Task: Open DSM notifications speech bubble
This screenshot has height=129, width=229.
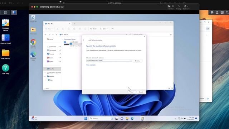Action: coord(212,13)
